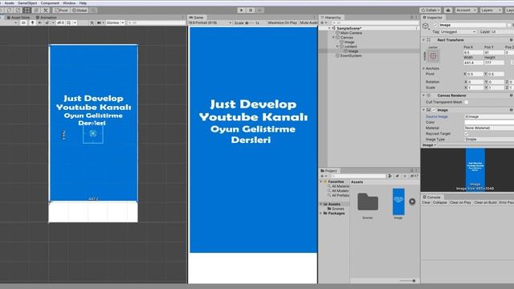Click the Hierarchy create plus button
The image size is (514, 289).
(323, 22)
